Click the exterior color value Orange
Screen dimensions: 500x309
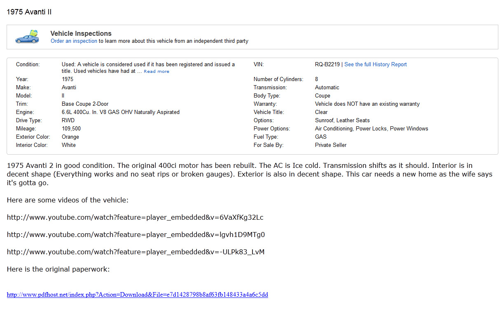click(70, 137)
